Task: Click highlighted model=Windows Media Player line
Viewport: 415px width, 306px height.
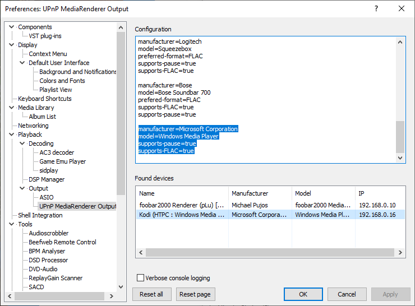Action: (x=178, y=137)
